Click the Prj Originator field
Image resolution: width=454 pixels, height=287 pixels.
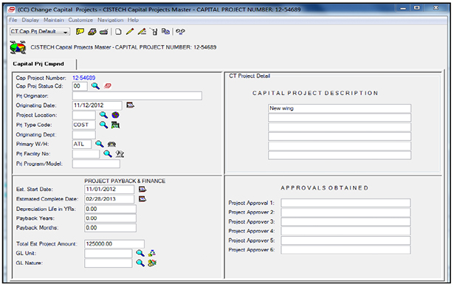pos(137,96)
